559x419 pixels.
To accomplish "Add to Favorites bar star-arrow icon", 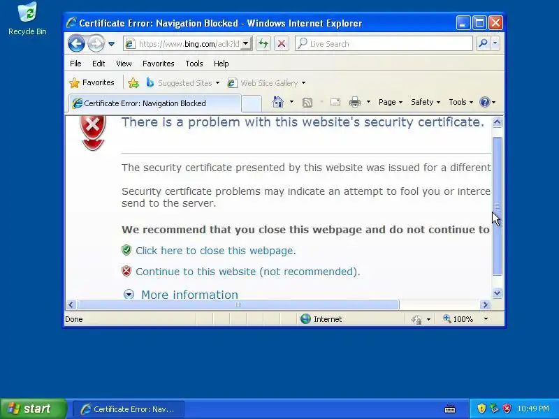I will pyautogui.click(x=133, y=82).
